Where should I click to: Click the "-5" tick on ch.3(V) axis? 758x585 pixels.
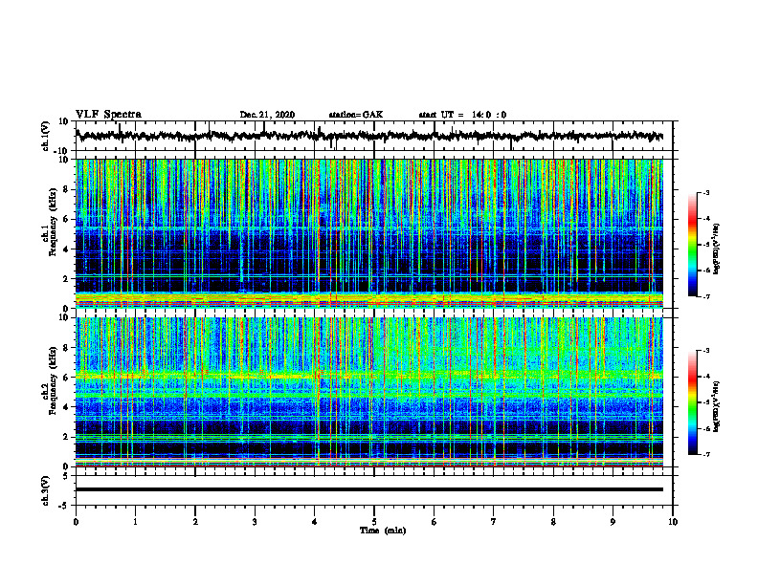coord(64,506)
